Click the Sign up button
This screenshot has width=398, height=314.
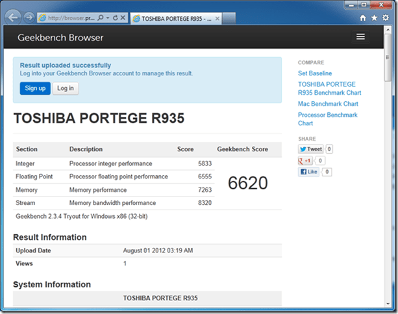(35, 88)
